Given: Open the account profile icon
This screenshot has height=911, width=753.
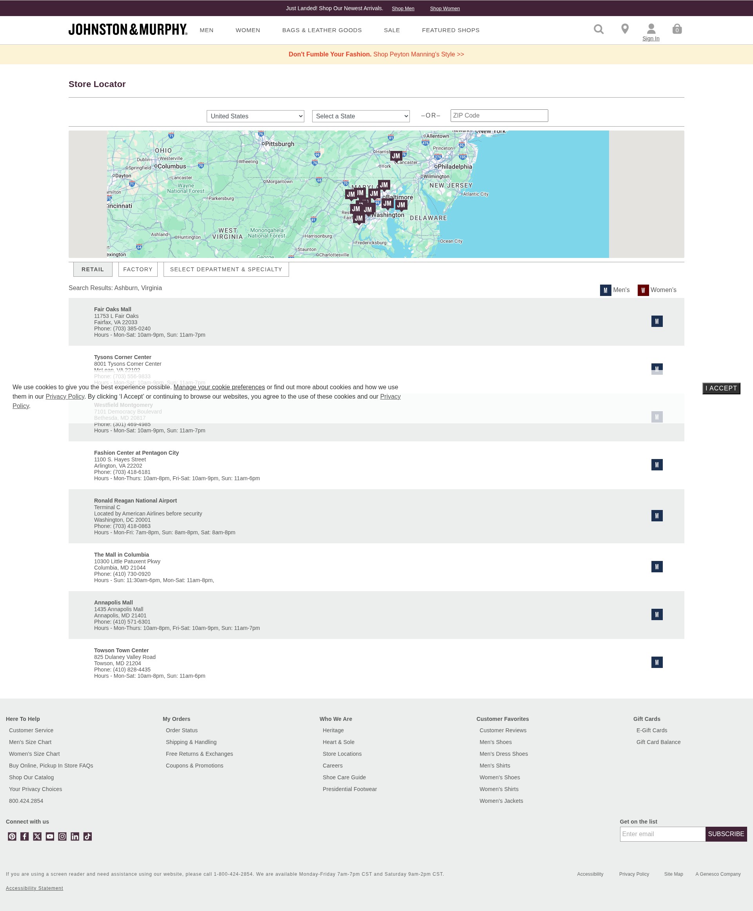Looking at the screenshot, I should pyautogui.click(x=651, y=29).
